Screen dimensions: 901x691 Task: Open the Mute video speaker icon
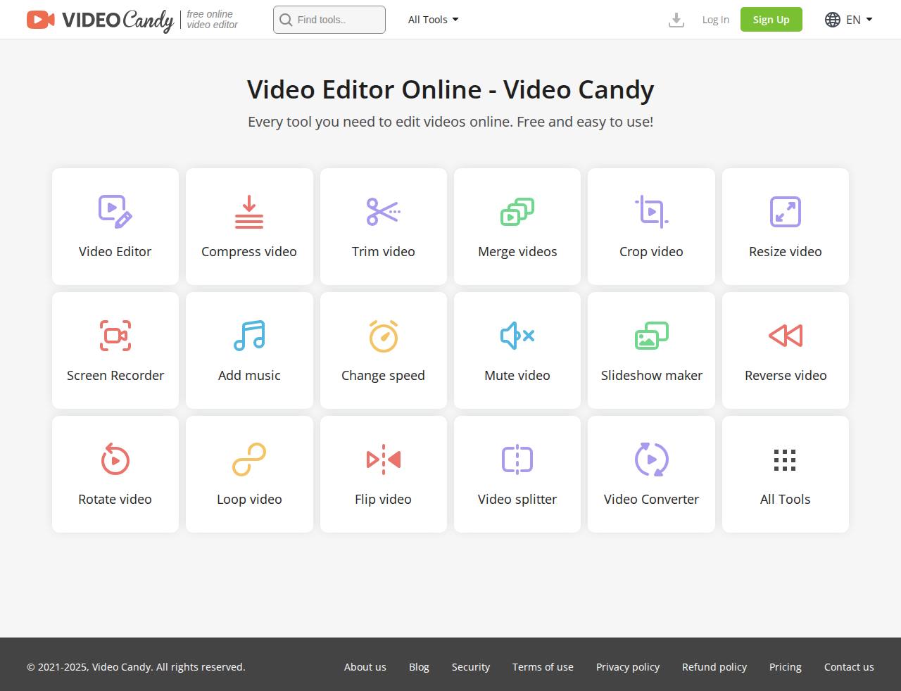pyautogui.click(x=517, y=336)
